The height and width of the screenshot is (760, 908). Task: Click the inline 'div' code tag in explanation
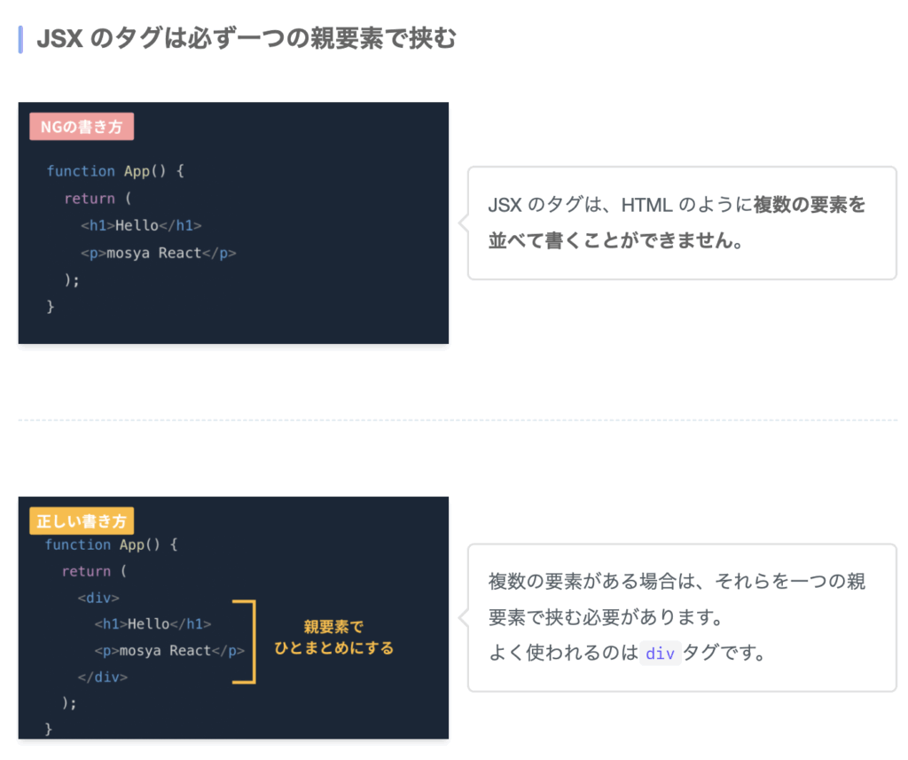tap(660, 654)
